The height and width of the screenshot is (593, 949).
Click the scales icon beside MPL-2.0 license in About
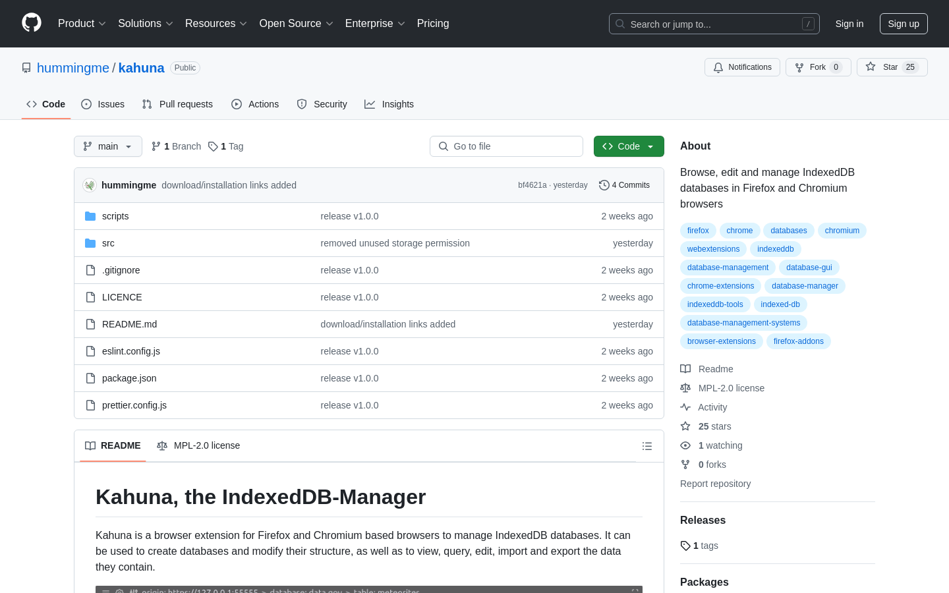tap(685, 388)
